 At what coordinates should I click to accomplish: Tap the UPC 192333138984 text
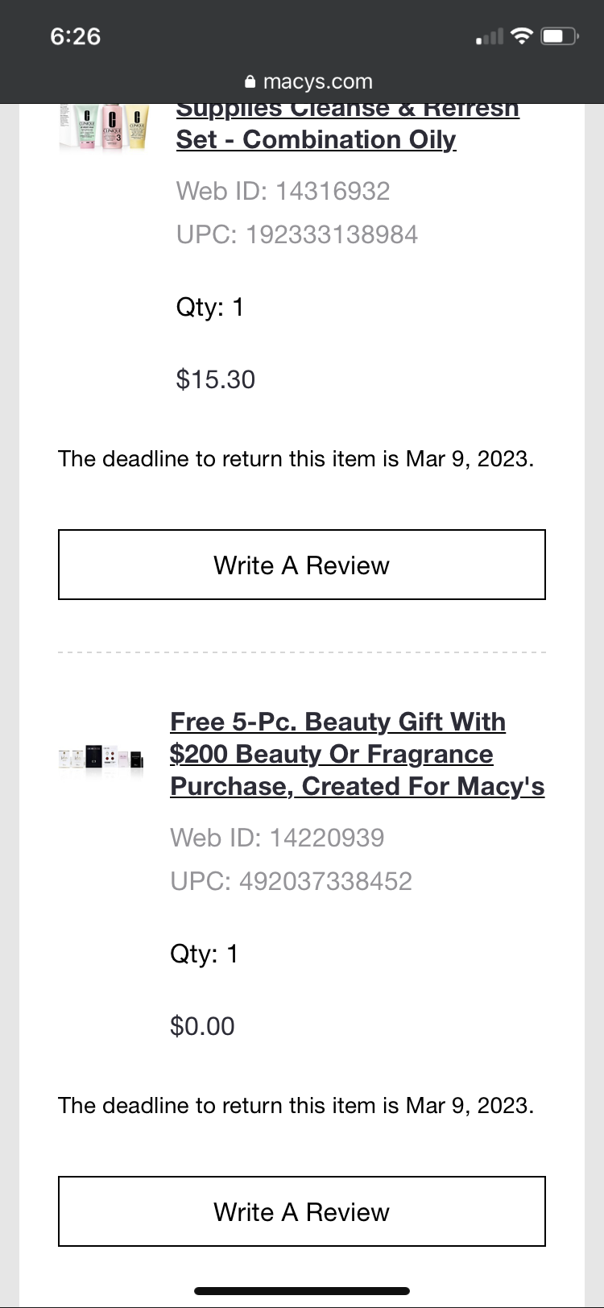(297, 234)
